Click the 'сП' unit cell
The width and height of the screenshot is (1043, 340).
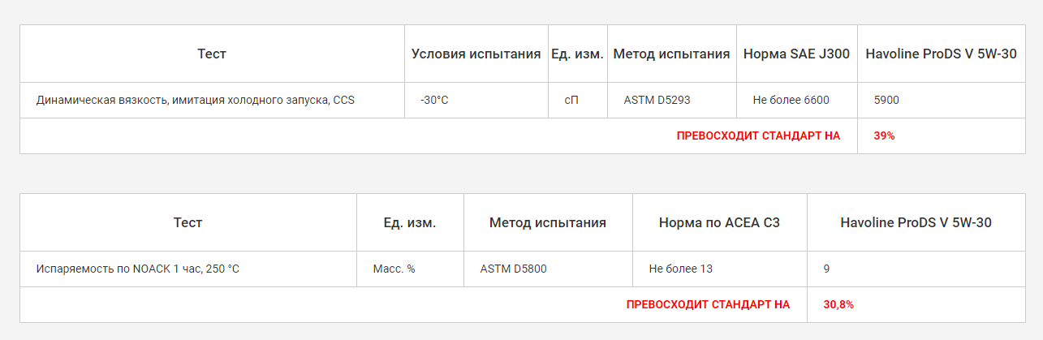572,101
